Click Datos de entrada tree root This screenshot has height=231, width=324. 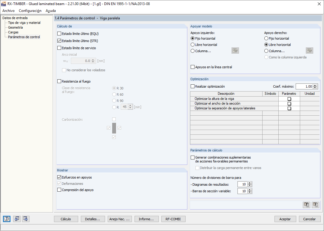15,18
